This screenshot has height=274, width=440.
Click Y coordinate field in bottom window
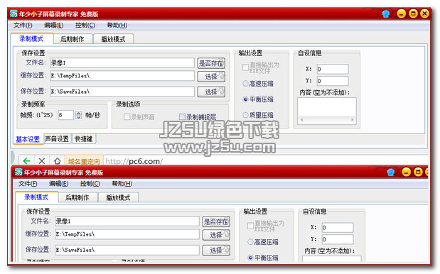coord(338,239)
